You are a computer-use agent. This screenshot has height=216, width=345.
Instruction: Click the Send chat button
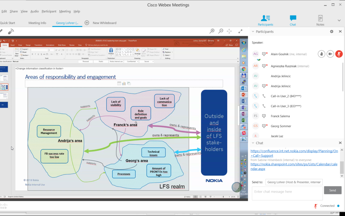click(x=333, y=190)
